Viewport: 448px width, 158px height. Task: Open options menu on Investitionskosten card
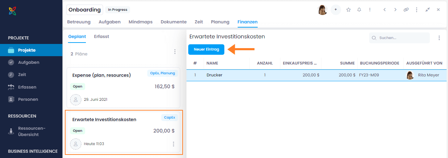pyautogui.click(x=174, y=144)
